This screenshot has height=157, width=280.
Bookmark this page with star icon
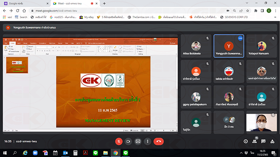[247, 11]
